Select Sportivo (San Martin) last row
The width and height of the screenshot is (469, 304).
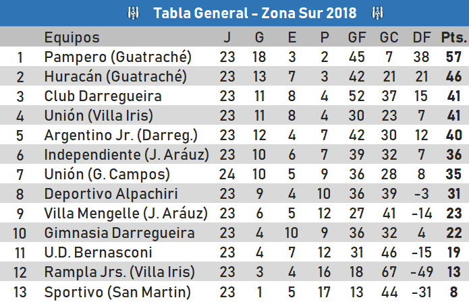tap(235, 292)
